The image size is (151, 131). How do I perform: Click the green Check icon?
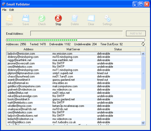(x=42, y=18)
